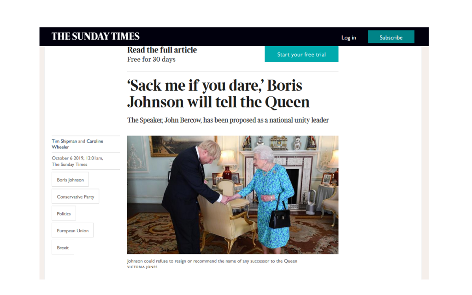Viewport: 472px width, 295px height.
Task: Open the Brexit topic tag
Action: (x=63, y=248)
